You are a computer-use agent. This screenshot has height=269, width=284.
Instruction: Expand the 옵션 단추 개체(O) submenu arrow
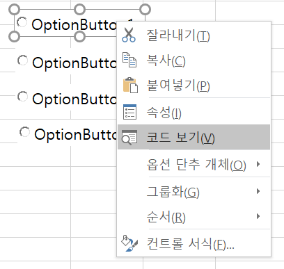coord(258,164)
